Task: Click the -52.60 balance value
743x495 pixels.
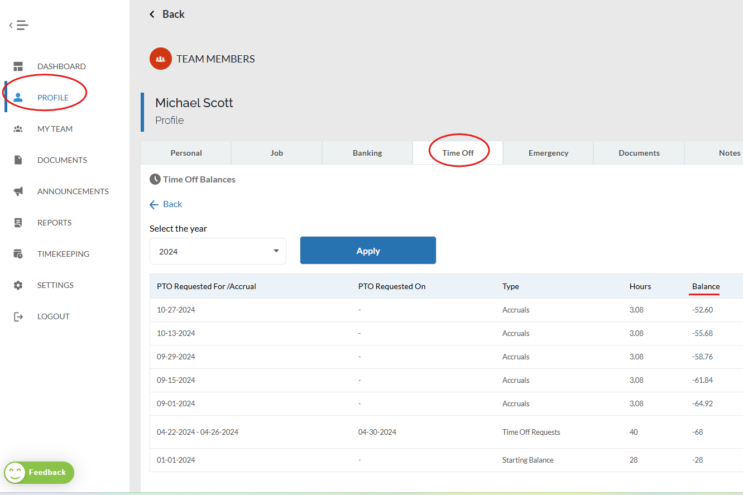Action: point(702,310)
